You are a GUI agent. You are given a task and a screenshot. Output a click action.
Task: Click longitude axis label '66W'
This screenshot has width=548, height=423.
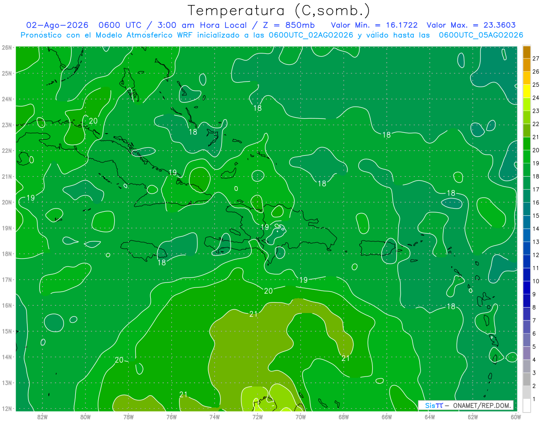(387, 416)
